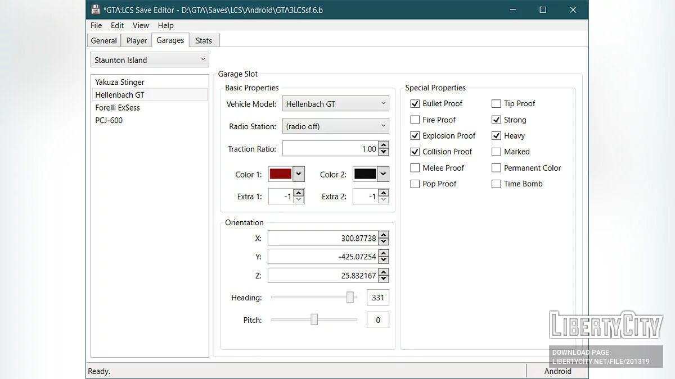
Task: Click the Pitch value input field
Action: coord(377,320)
